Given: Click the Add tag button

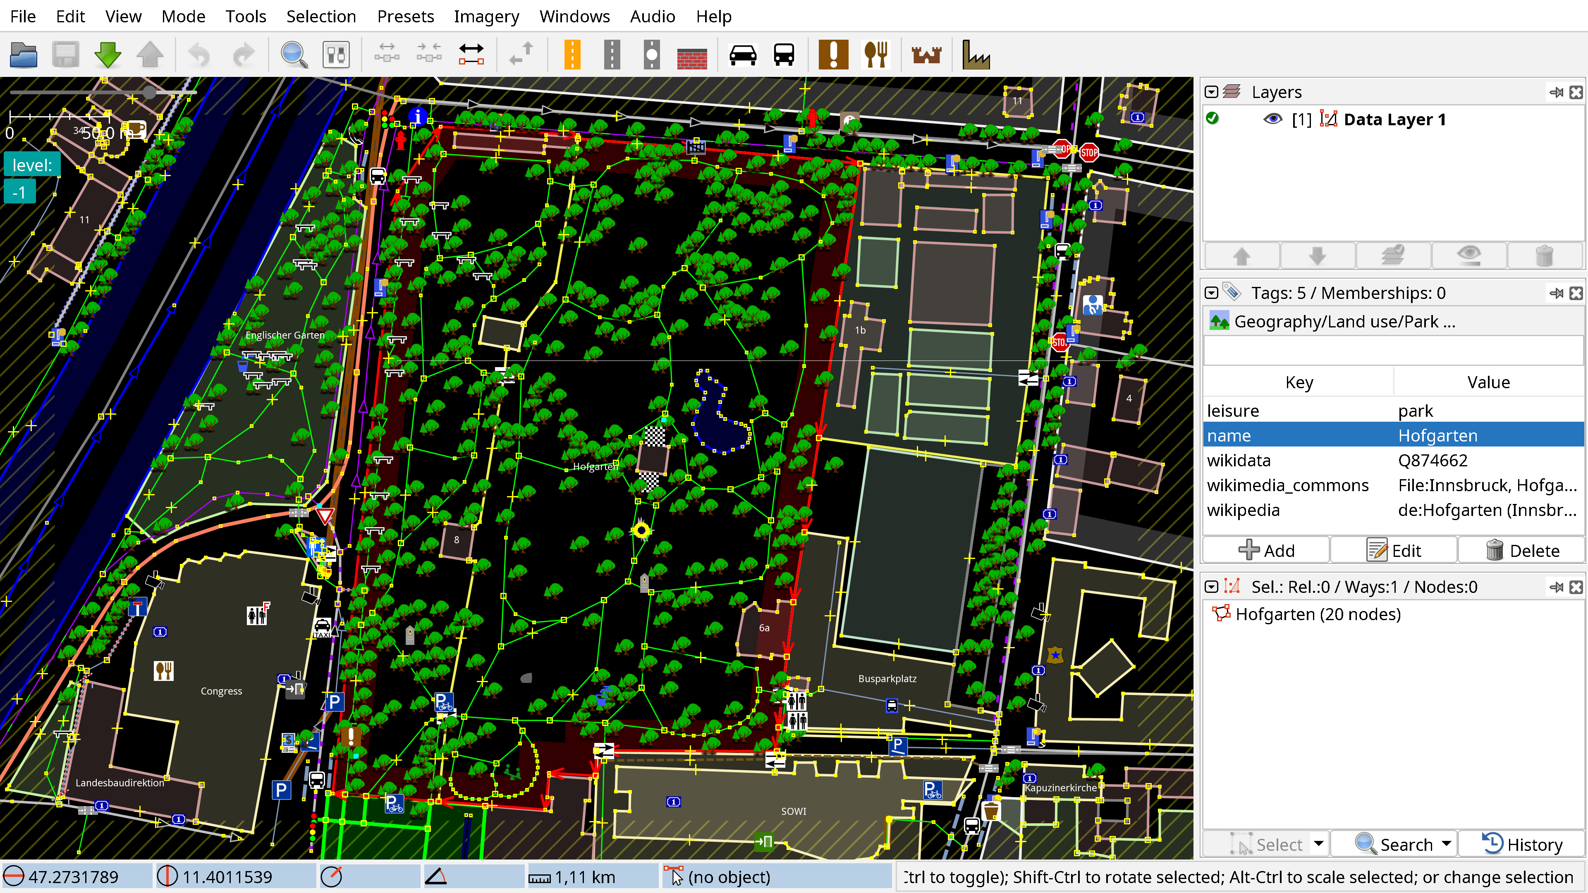Looking at the screenshot, I should [1266, 550].
